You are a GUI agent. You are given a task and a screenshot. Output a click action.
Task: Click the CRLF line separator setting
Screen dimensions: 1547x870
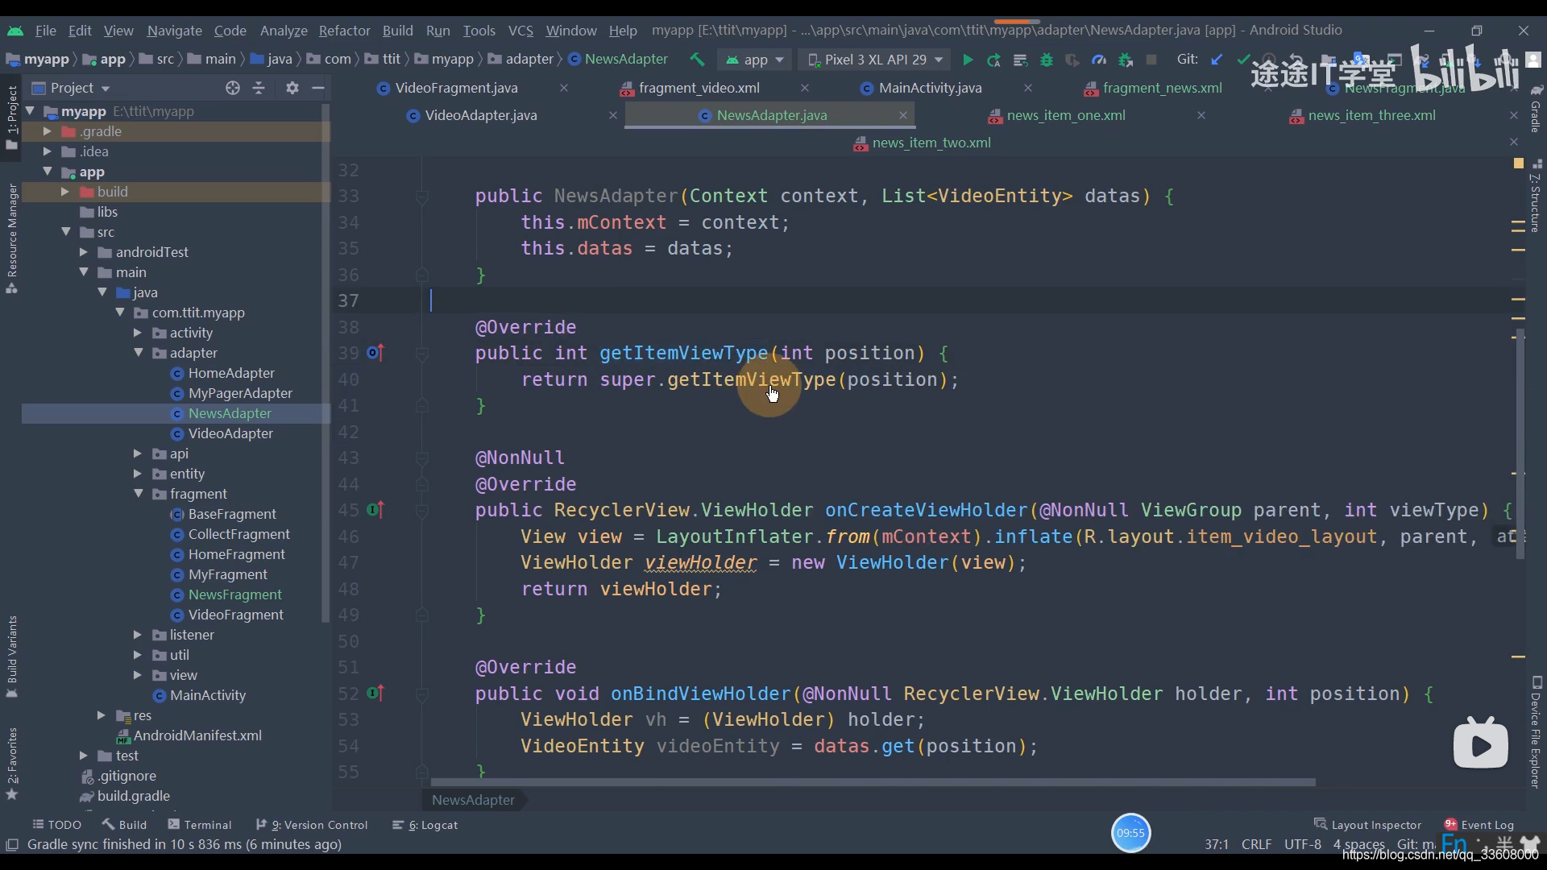(x=1256, y=844)
